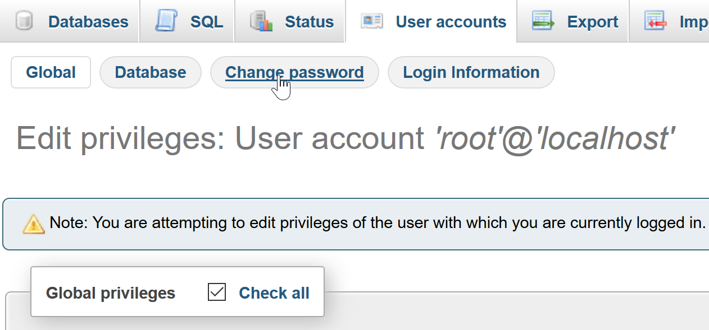The height and width of the screenshot is (330, 709).
Task: Click the Status bar chart icon
Action: click(261, 21)
